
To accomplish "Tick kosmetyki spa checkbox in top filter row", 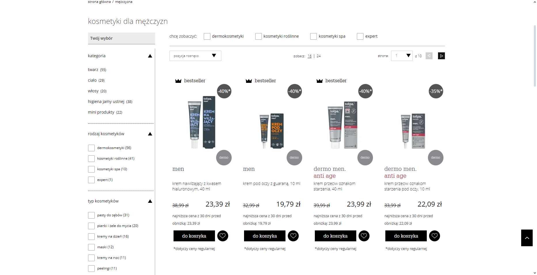I will click(313, 36).
